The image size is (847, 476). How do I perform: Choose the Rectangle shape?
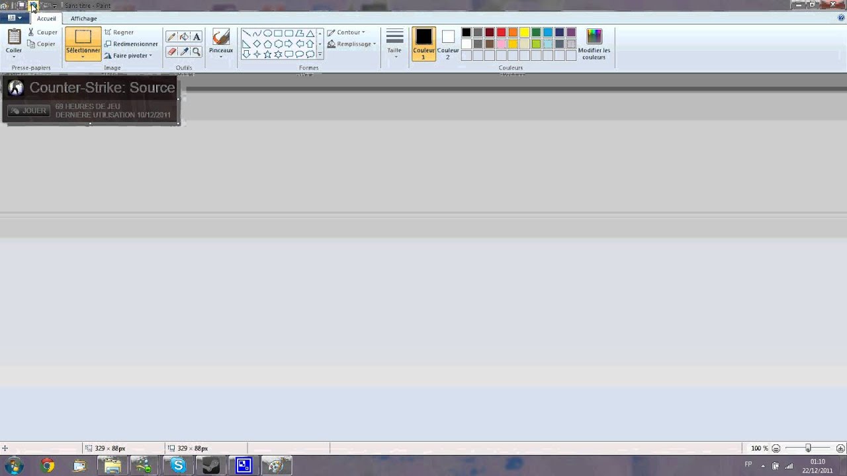pyautogui.click(x=278, y=33)
